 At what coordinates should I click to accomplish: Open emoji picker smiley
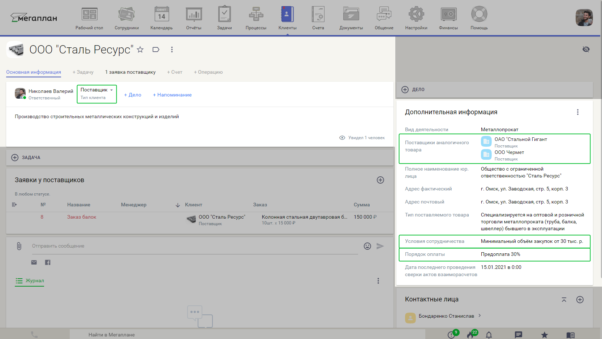(367, 246)
